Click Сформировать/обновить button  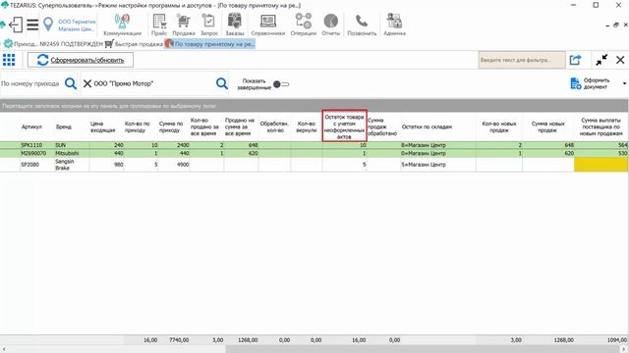81,60
